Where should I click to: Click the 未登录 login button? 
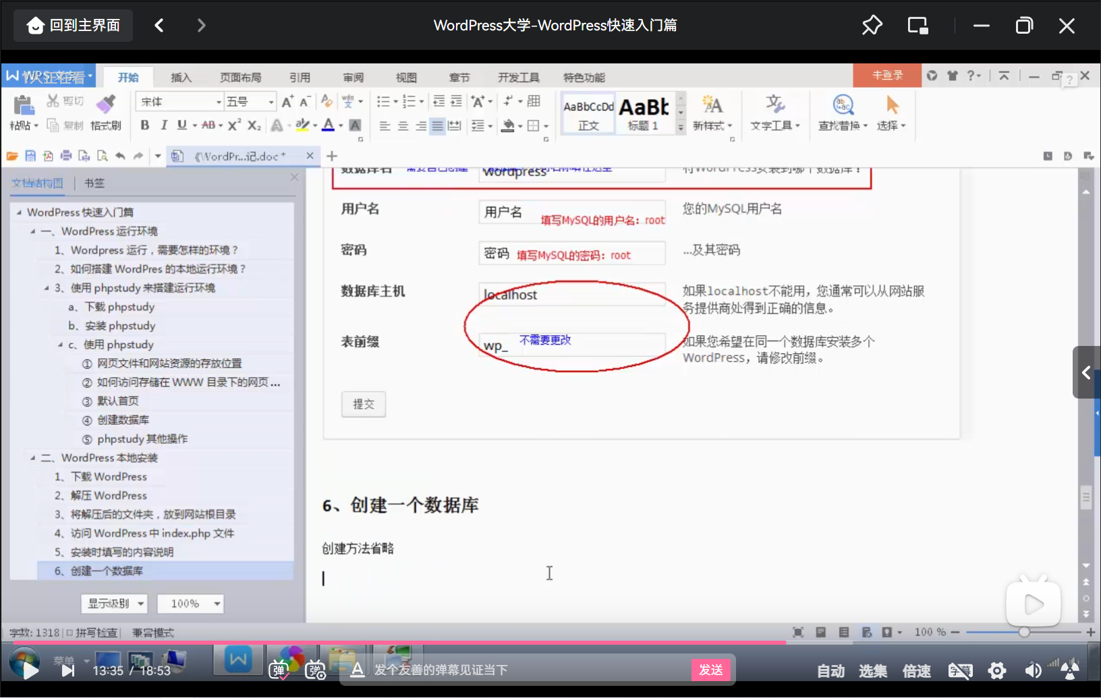[887, 76]
